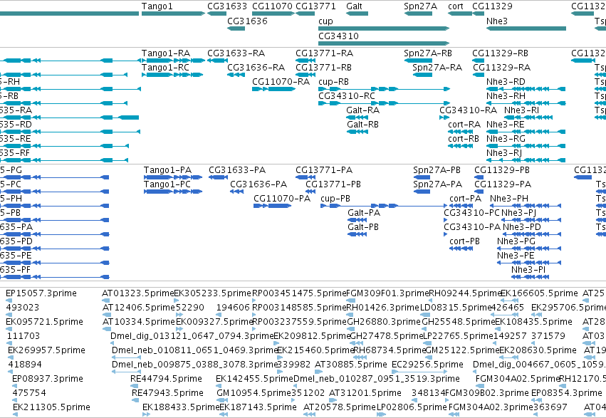
Task: Open the CG34310-PC protein label
Action: pyautogui.click(x=471, y=213)
